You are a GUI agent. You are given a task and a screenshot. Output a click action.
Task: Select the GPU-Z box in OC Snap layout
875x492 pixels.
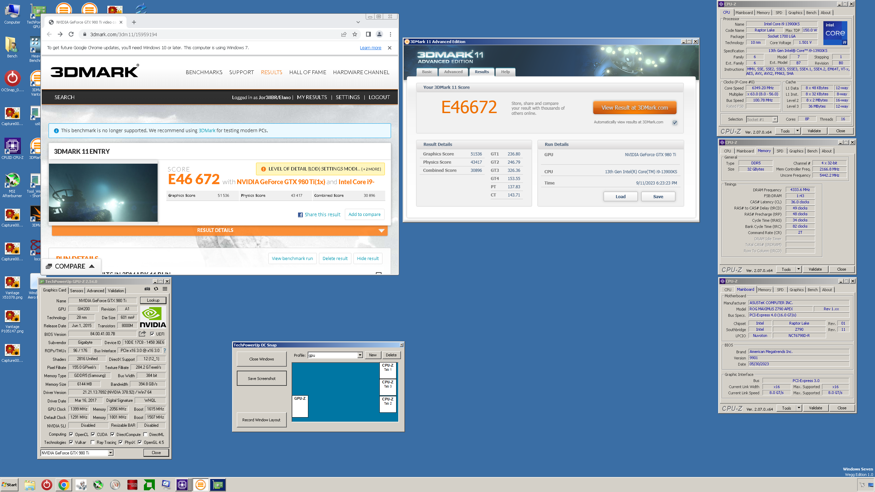[x=300, y=406]
